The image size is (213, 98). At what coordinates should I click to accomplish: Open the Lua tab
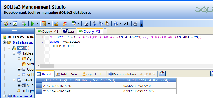point(69,31)
